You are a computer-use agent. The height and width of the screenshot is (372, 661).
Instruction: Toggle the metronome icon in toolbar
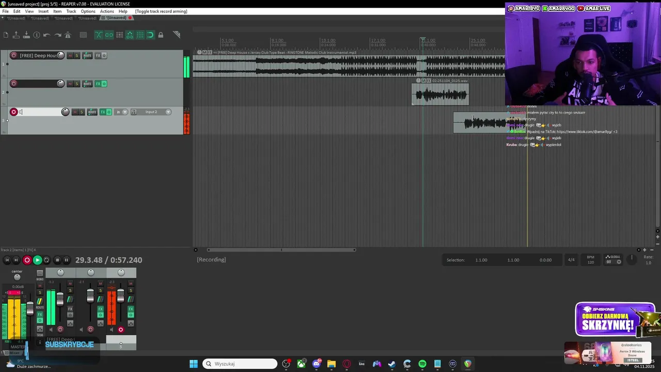tap(68, 35)
